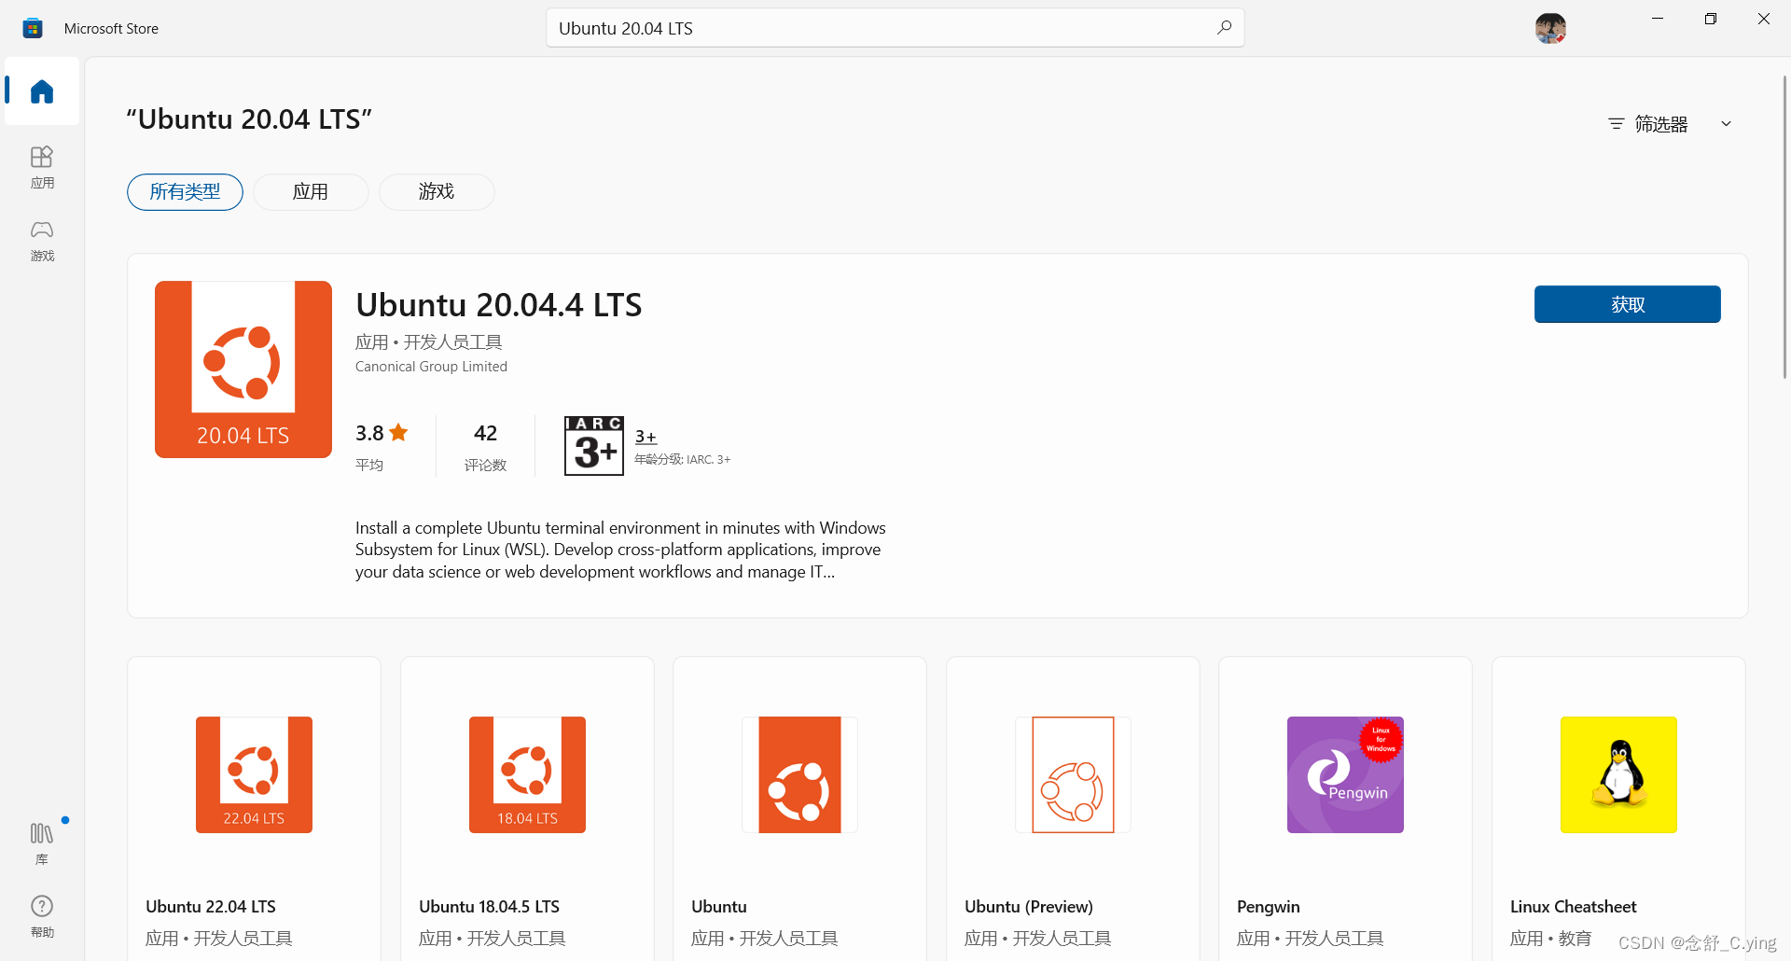Open the Ubuntu 18.04 LTS tile icon

pyautogui.click(x=527, y=774)
